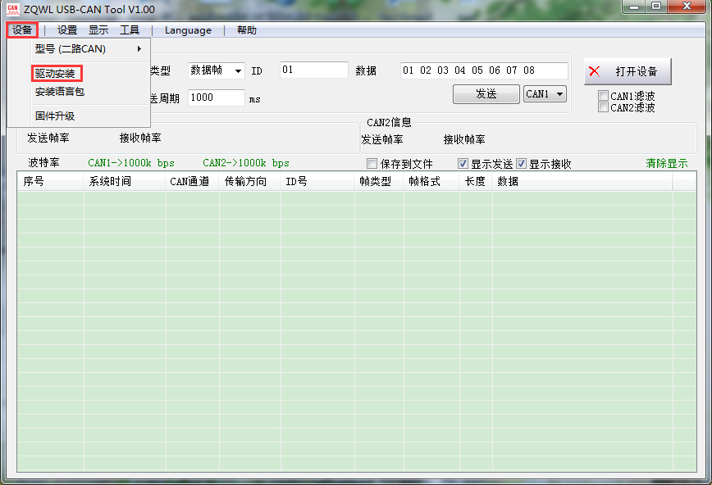Click the red X icon on 打开设备

pos(595,71)
